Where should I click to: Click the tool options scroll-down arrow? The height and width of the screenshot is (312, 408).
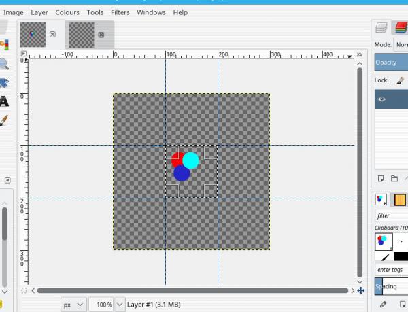(5, 292)
